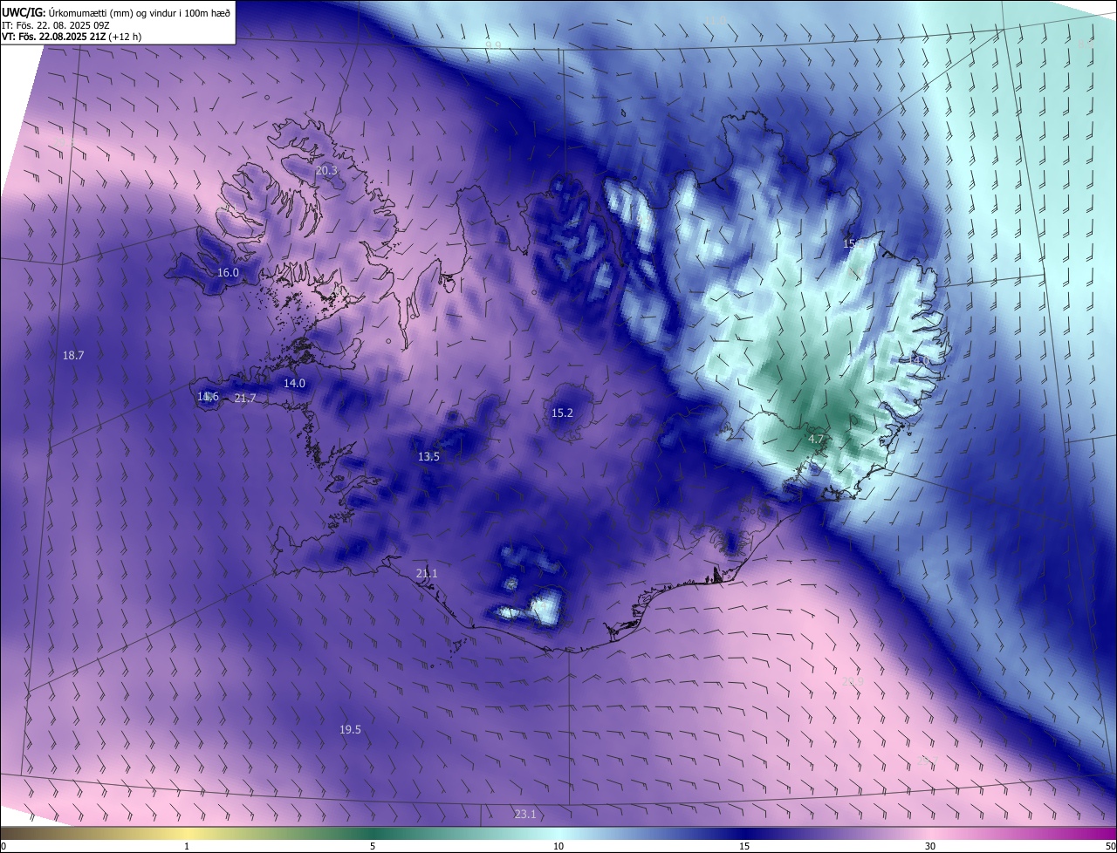The height and width of the screenshot is (853, 1117).
Task: Click the 14.0 label on the eastern fjords
Action: coord(920,360)
